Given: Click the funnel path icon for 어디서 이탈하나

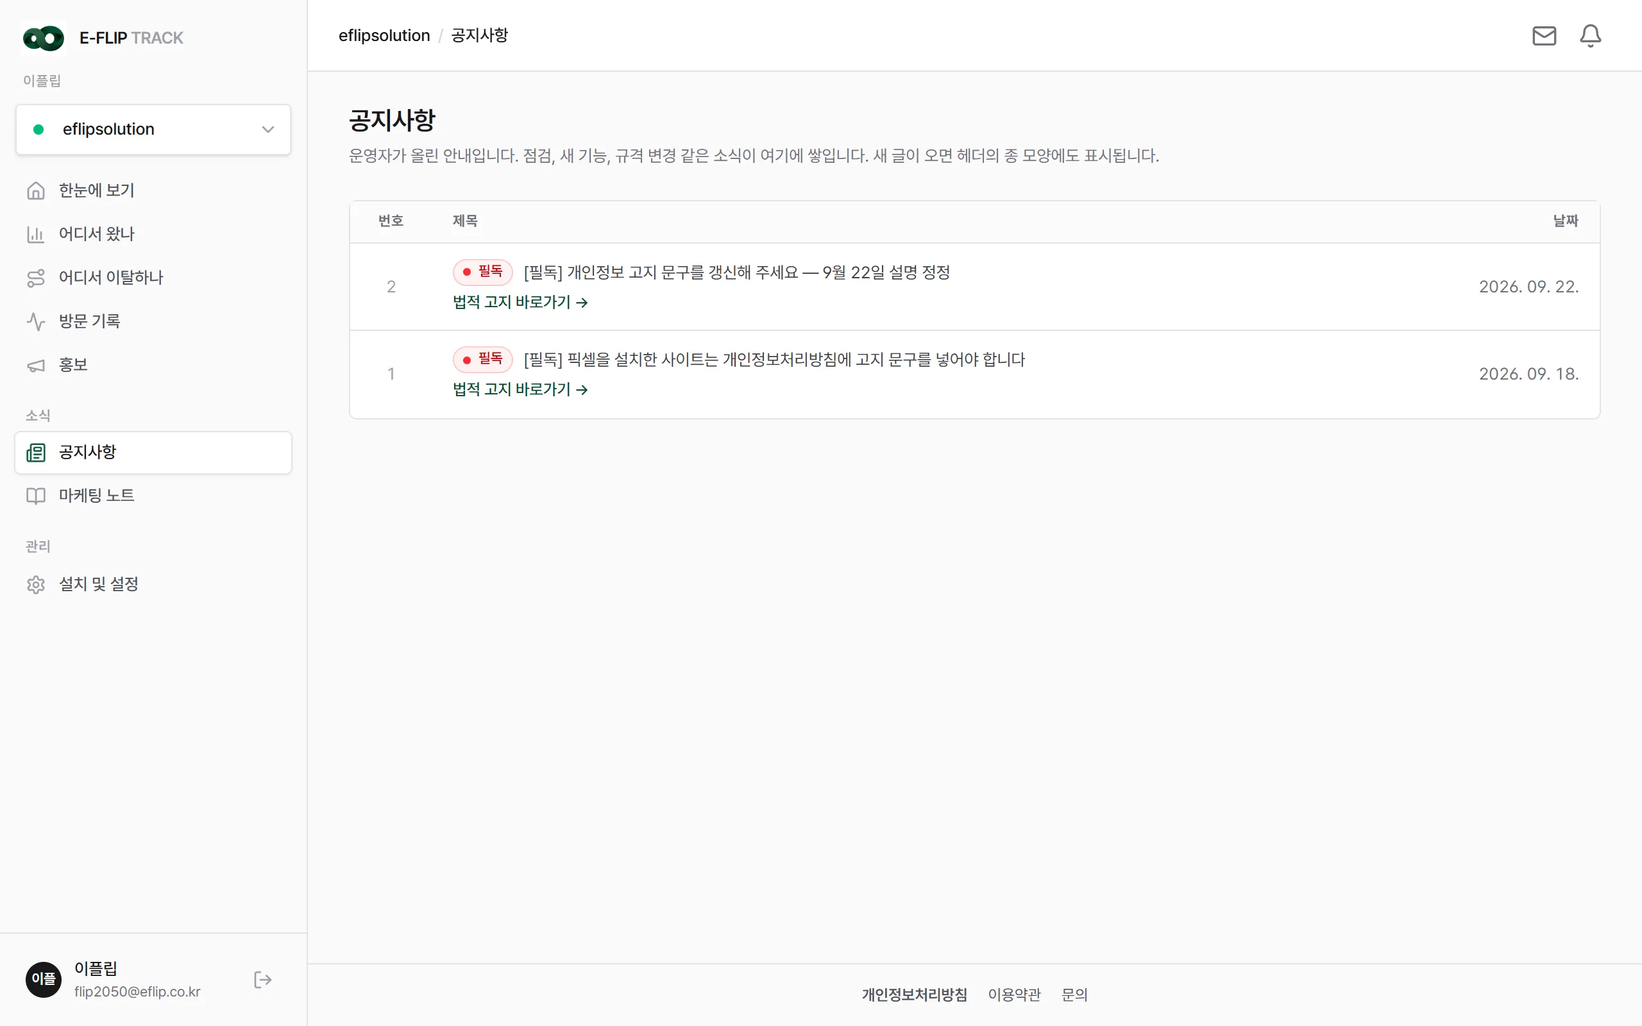Looking at the screenshot, I should pos(36,278).
